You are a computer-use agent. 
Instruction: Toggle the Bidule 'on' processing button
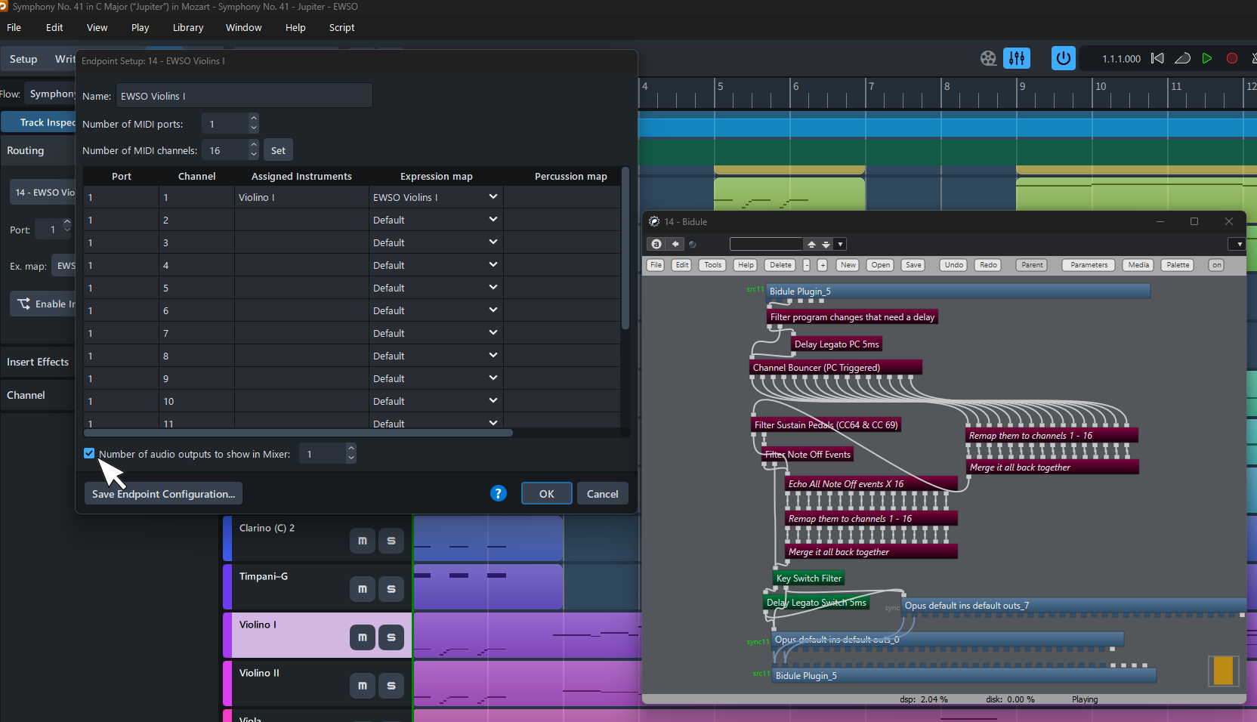(x=1217, y=265)
